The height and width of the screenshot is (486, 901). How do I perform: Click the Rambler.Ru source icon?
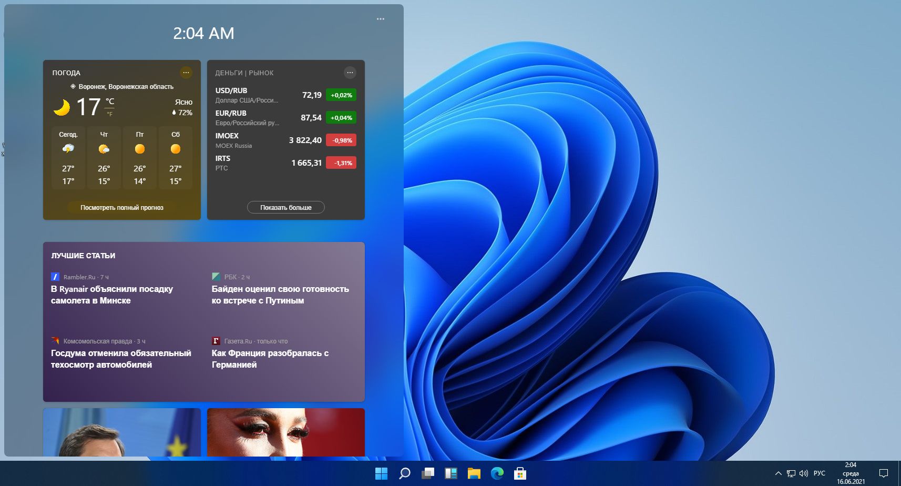55,277
